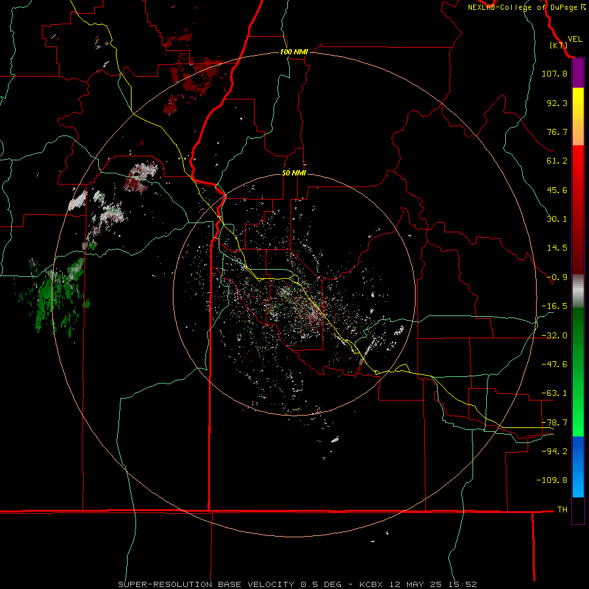Select the -32.0 legend value
The width and height of the screenshot is (589, 589).
[554, 336]
